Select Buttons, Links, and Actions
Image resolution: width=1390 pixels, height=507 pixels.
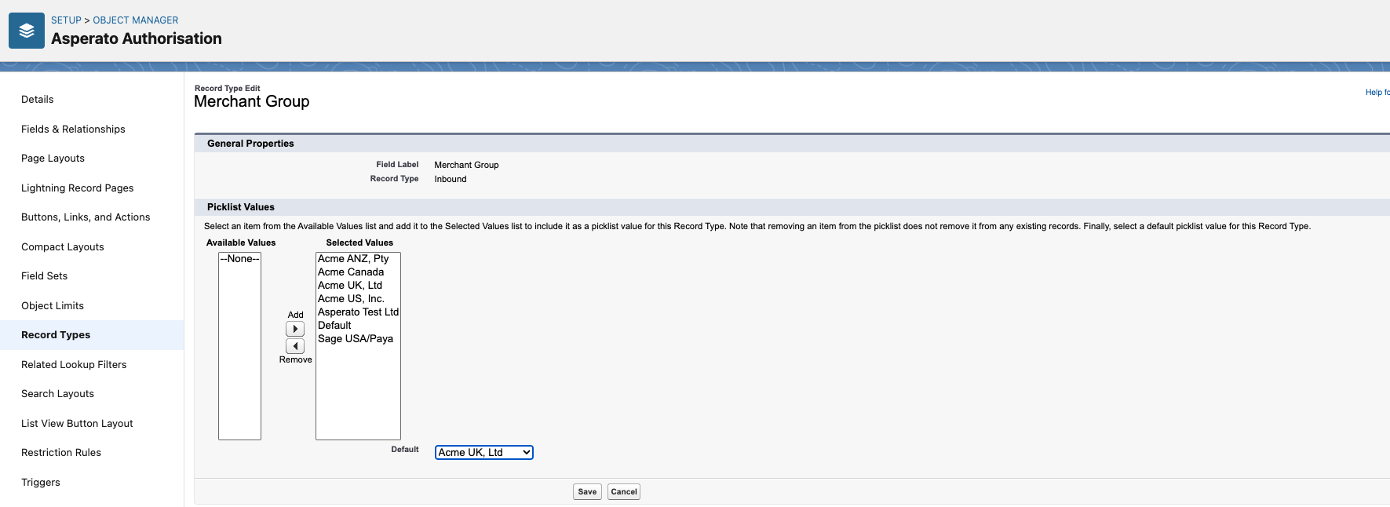pos(86,217)
